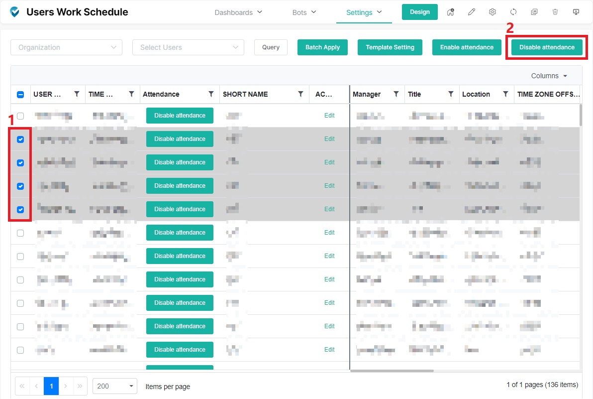Screen dimensions: 593x399
Task: Click the presentation screen icon
Action: [x=576, y=12]
